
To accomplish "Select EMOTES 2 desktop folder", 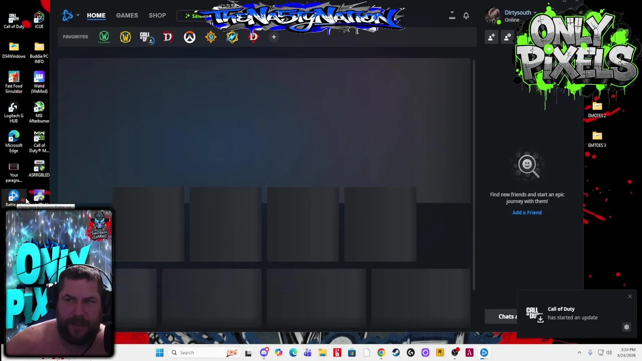I will tap(597, 110).
